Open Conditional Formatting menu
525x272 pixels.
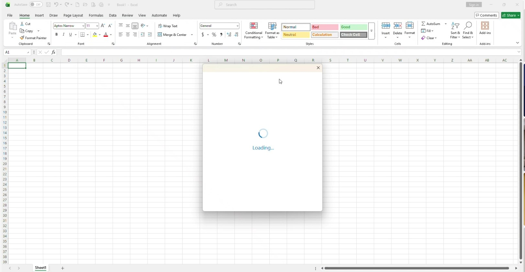pos(254,30)
